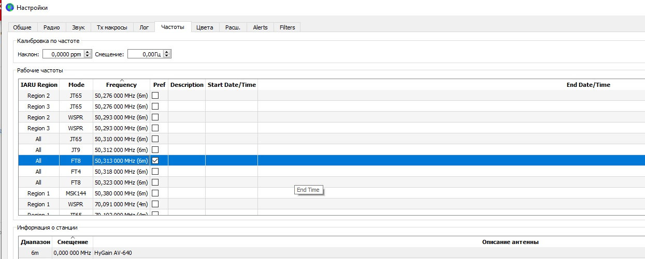Tick Pref for JT9 50,312 MHz
645x259 pixels.
[155, 150]
